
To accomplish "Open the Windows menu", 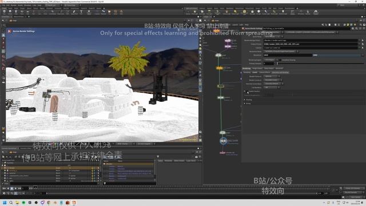I will click(x=27, y=5).
